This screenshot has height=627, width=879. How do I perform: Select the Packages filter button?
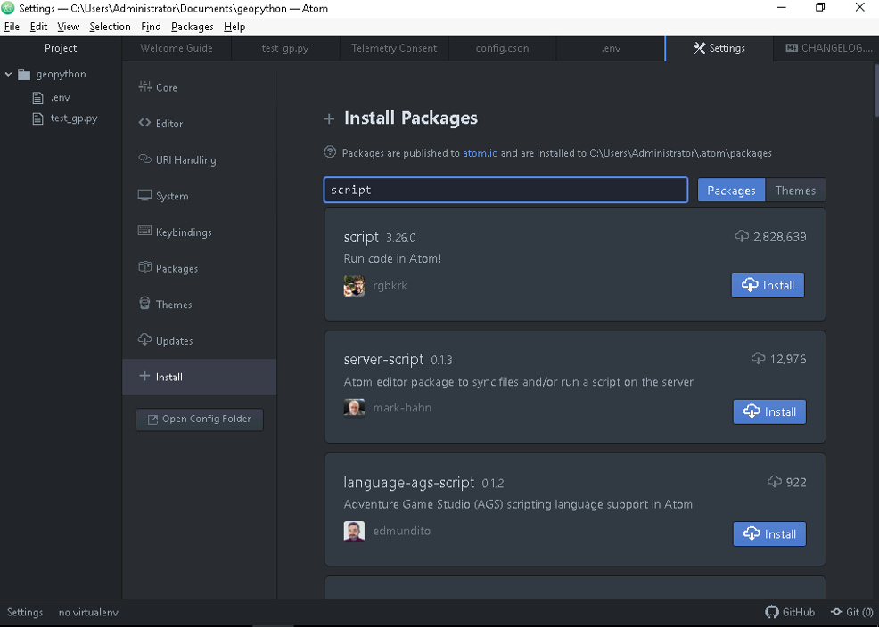[x=730, y=190]
